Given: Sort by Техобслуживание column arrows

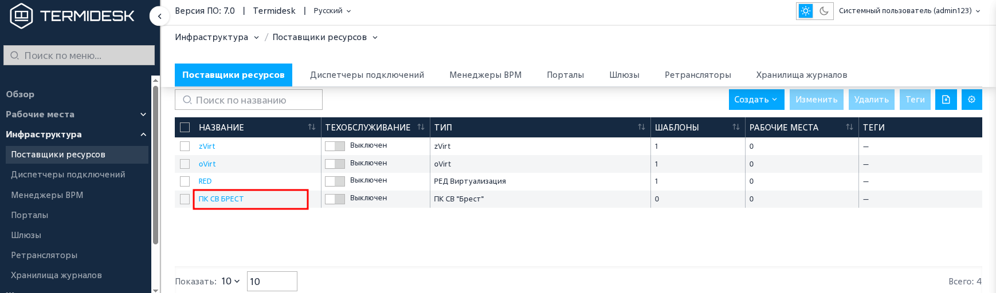Looking at the screenshot, I should pos(421,127).
